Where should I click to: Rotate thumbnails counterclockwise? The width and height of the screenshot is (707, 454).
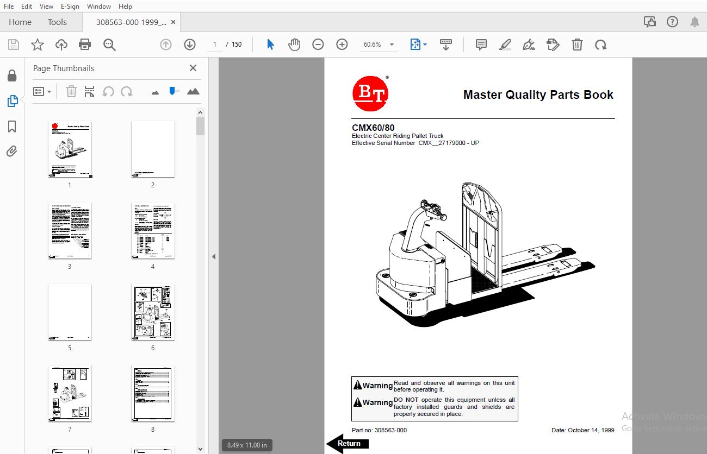(108, 91)
